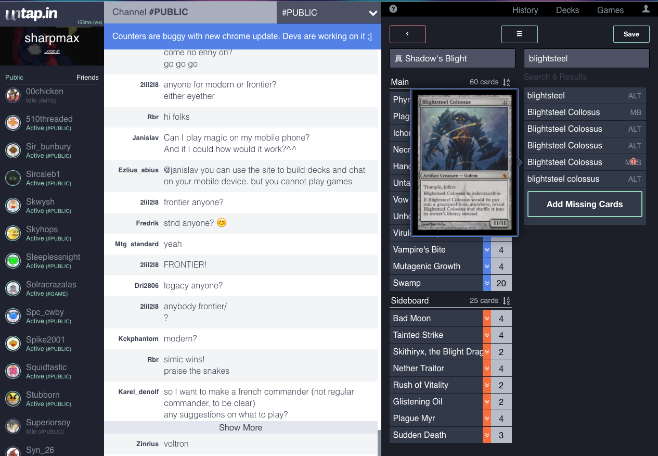Move Nether Traitor with its orange arrow
Image resolution: width=658 pixels, height=456 pixels.
[487, 369]
